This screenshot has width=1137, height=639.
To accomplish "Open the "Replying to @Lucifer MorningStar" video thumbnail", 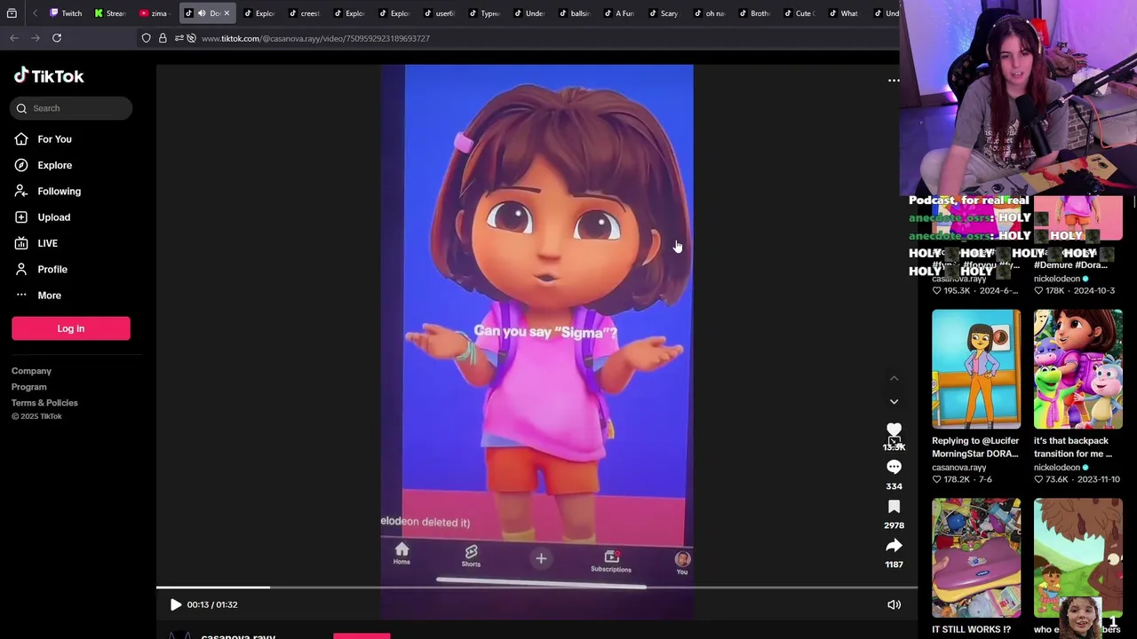I will click(x=976, y=368).
